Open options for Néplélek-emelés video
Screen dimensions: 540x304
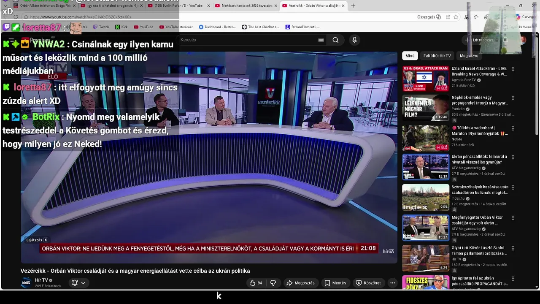pyautogui.click(x=513, y=98)
